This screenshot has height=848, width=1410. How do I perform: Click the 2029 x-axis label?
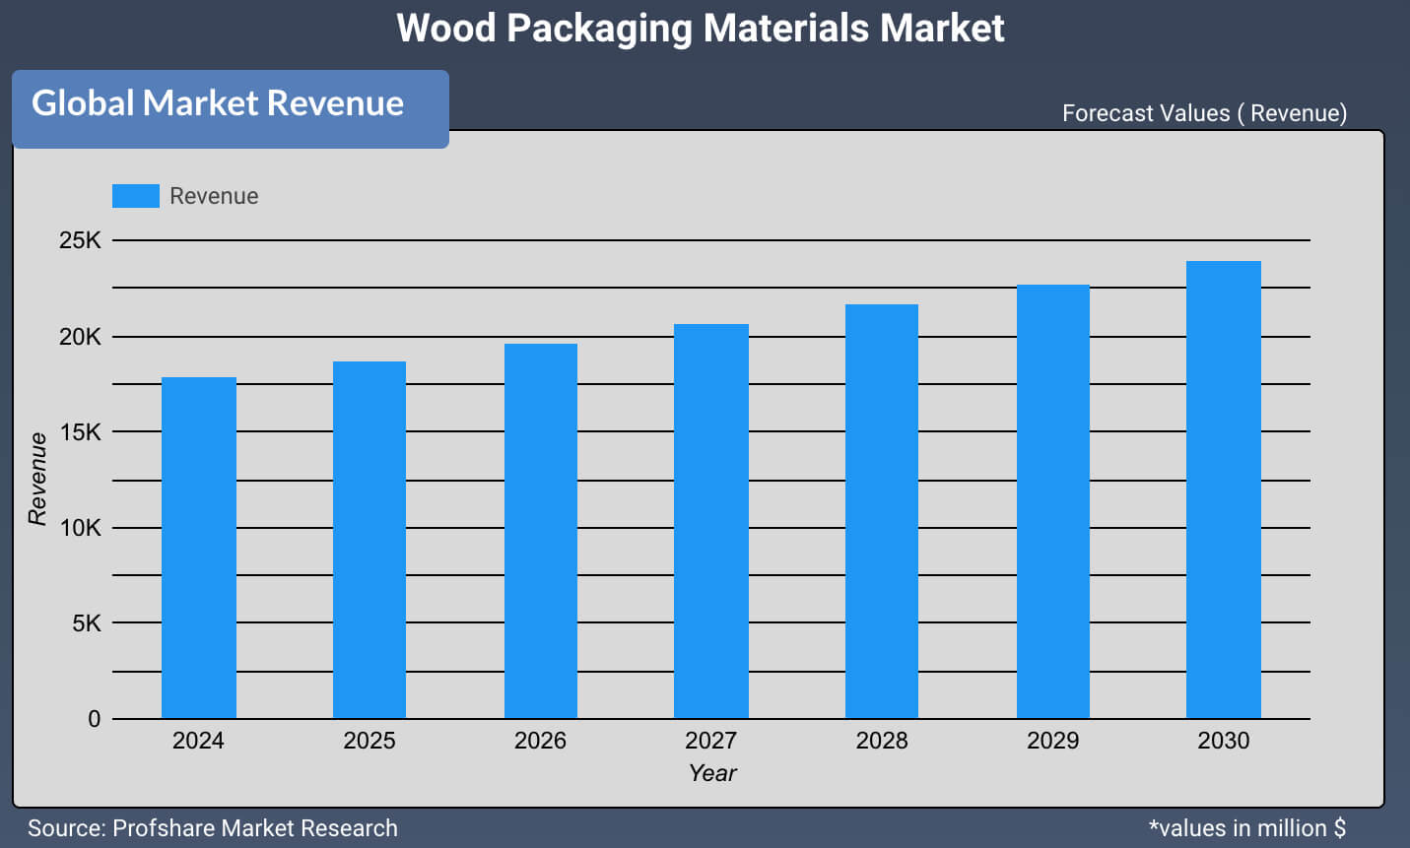[x=1053, y=741]
